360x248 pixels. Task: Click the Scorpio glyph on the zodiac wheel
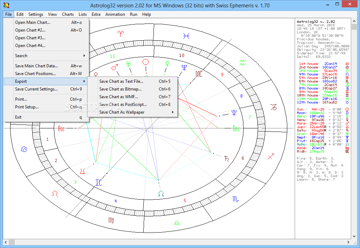235,199
